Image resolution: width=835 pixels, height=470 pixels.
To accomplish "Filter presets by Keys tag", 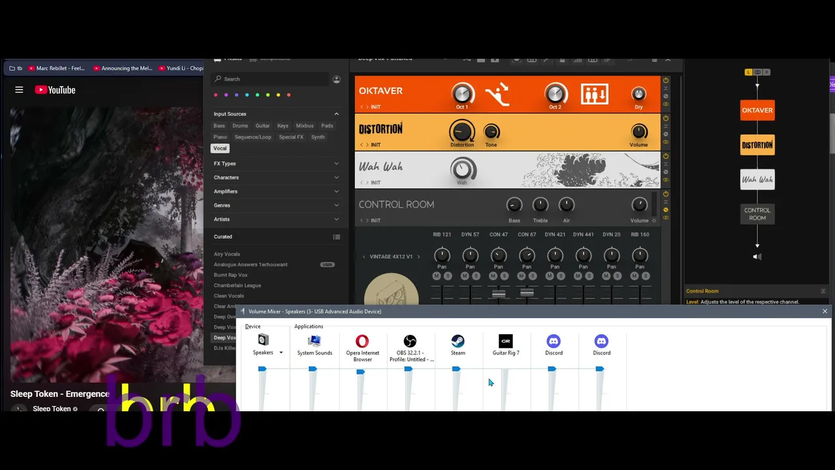I will pyautogui.click(x=282, y=126).
